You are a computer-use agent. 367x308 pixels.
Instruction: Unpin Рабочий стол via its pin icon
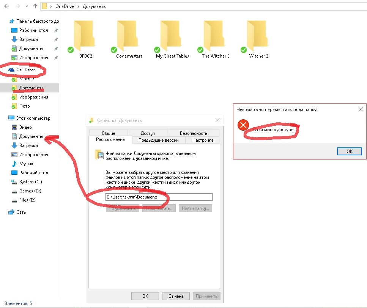[x=56, y=30]
